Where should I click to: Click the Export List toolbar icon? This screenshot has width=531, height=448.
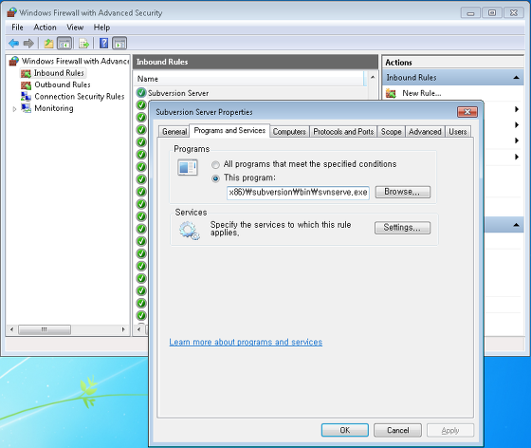coord(83,43)
